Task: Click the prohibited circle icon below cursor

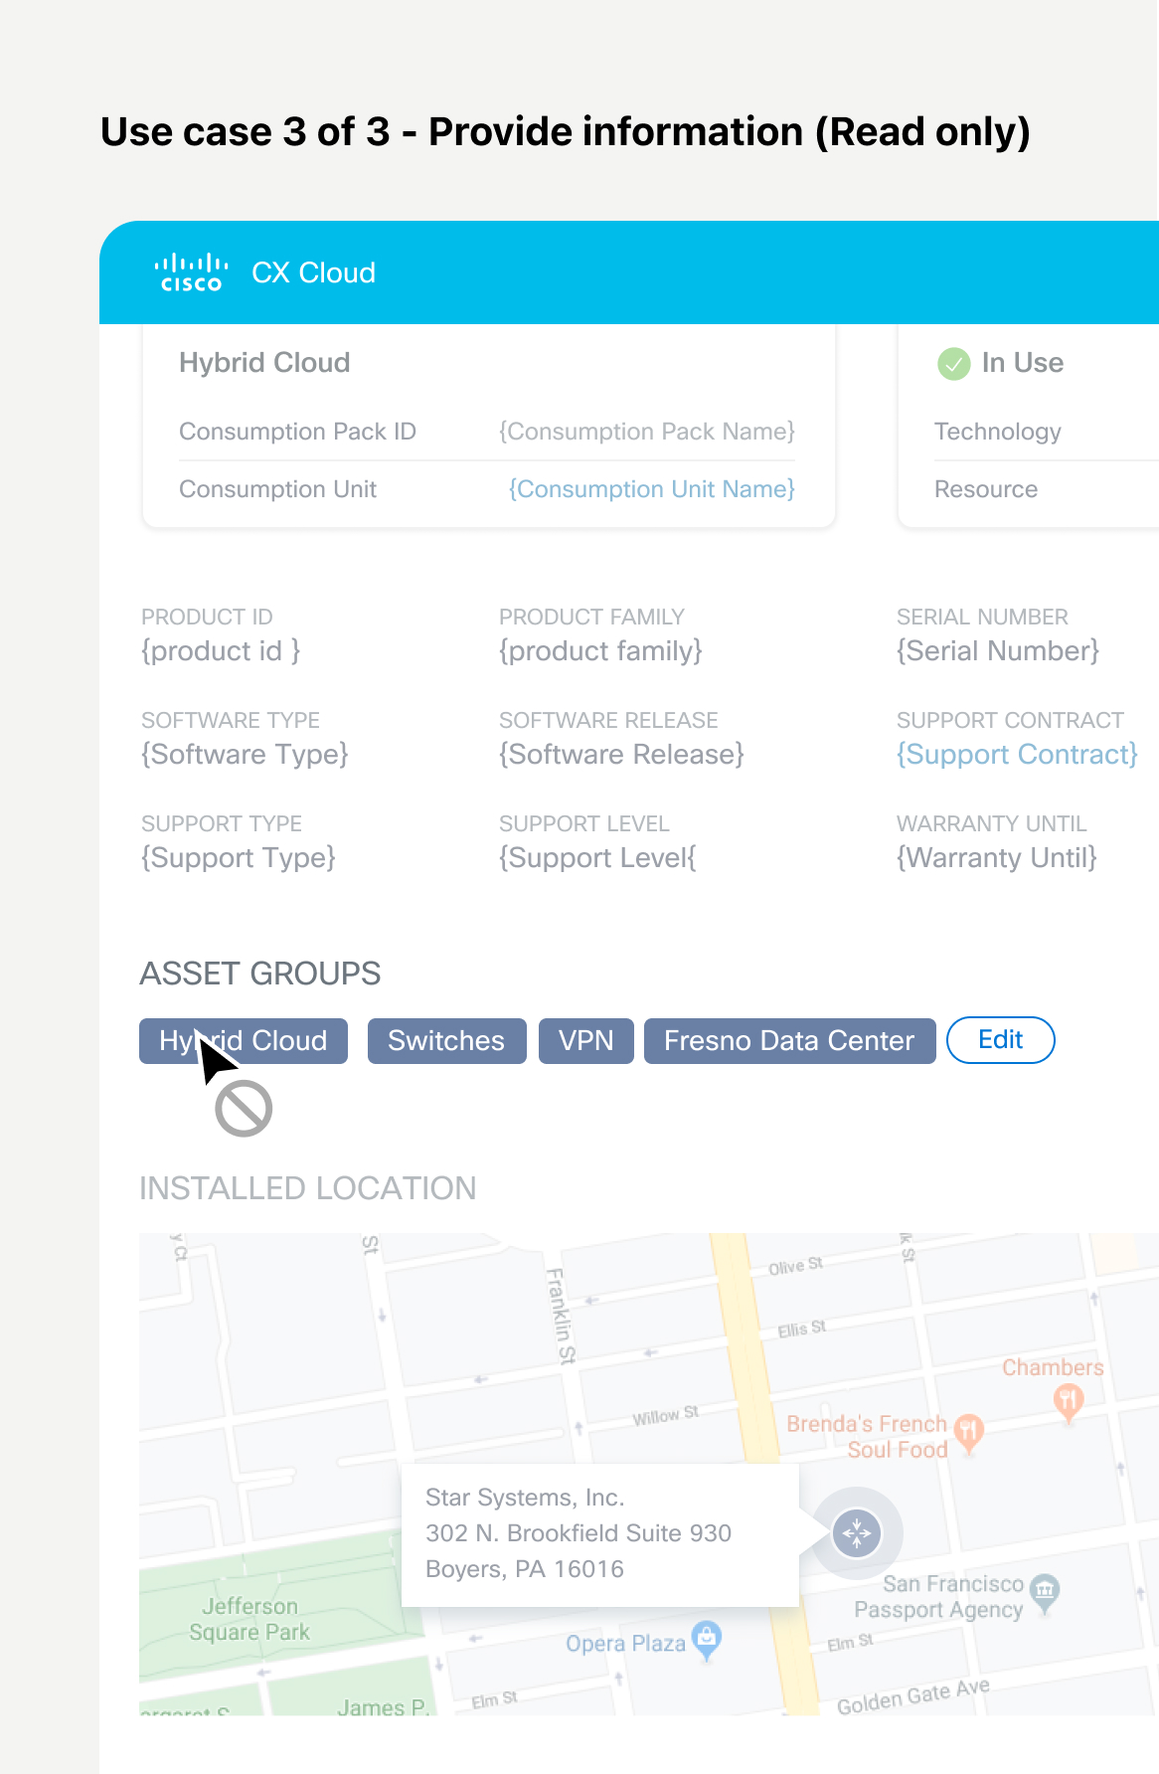Action: click(x=244, y=1109)
